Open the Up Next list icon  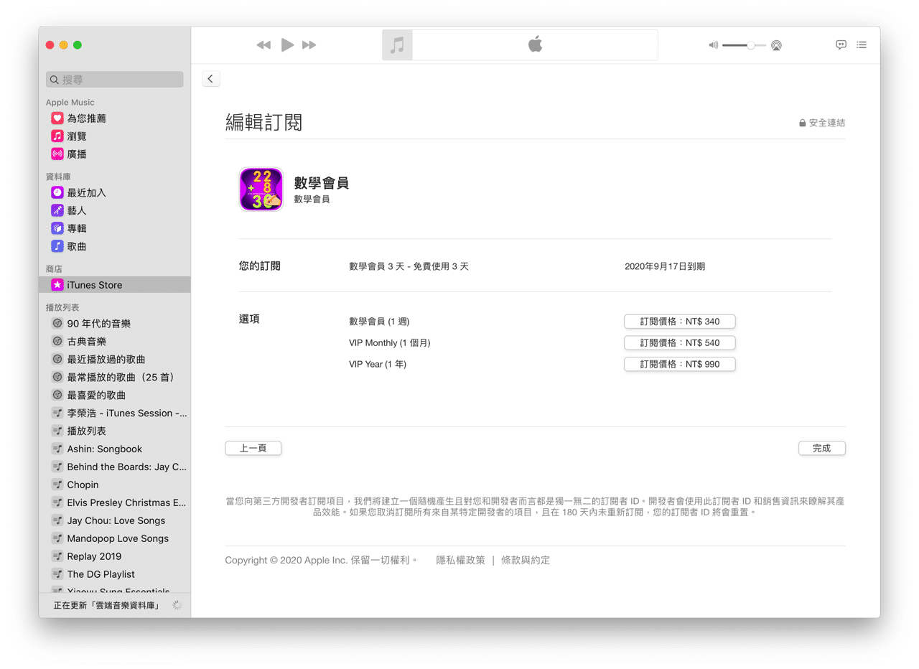[862, 45]
